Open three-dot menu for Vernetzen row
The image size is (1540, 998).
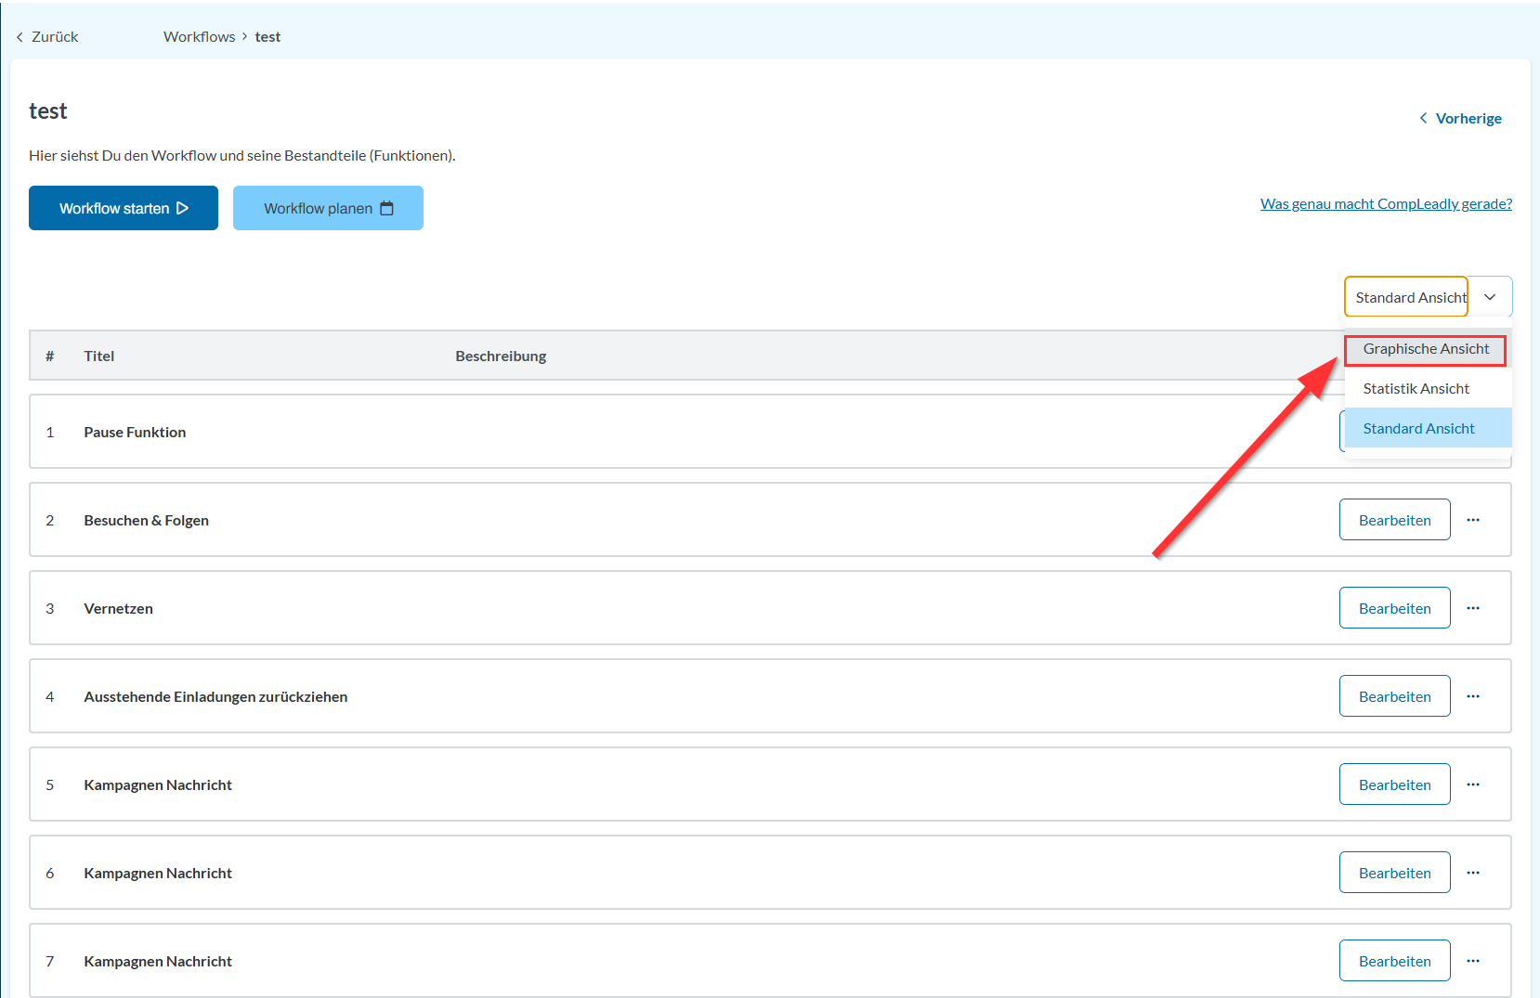[1472, 608]
